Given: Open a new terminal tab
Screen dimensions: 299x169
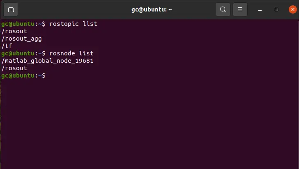Looking at the screenshot, I should point(11,9).
